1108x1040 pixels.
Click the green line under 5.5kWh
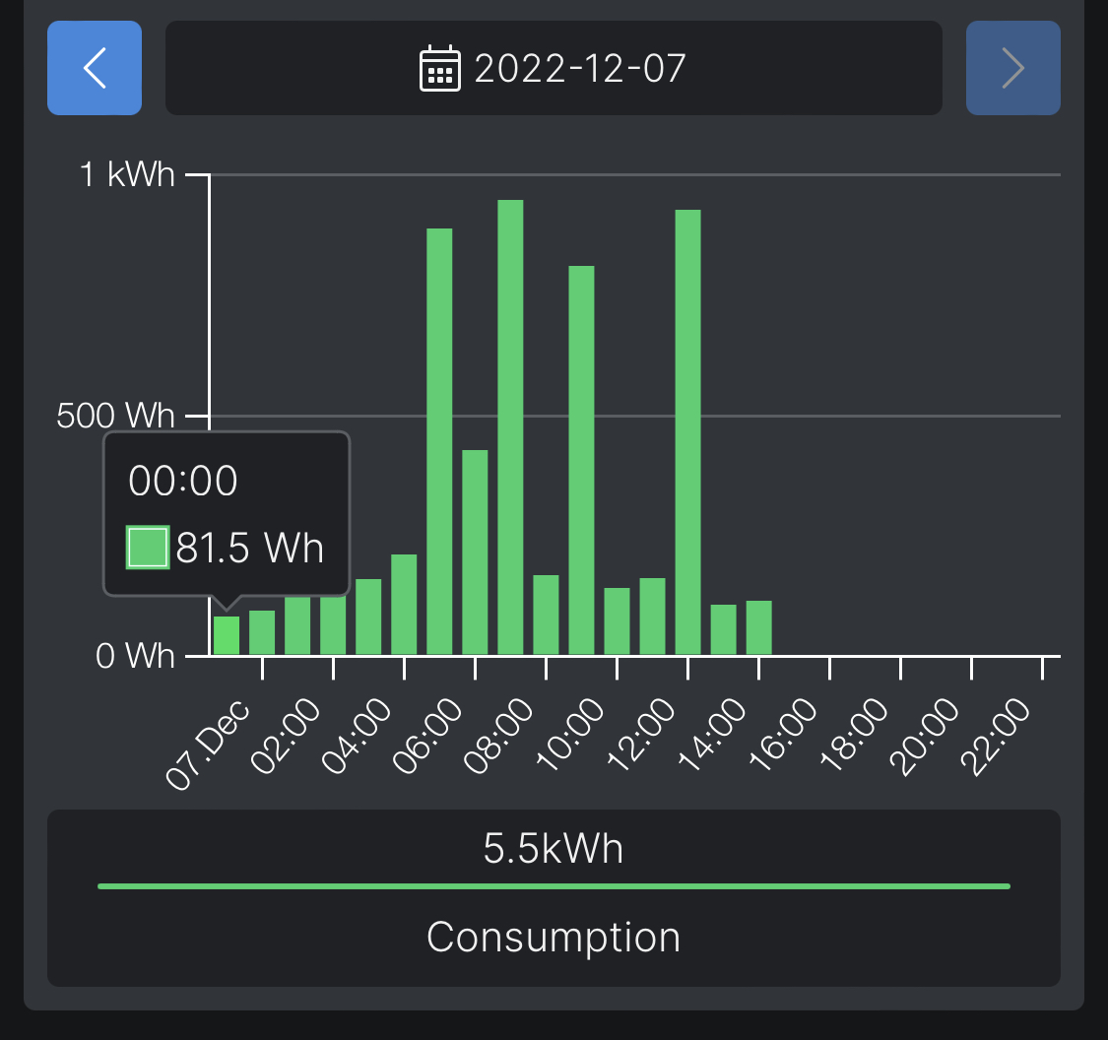coord(554,886)
